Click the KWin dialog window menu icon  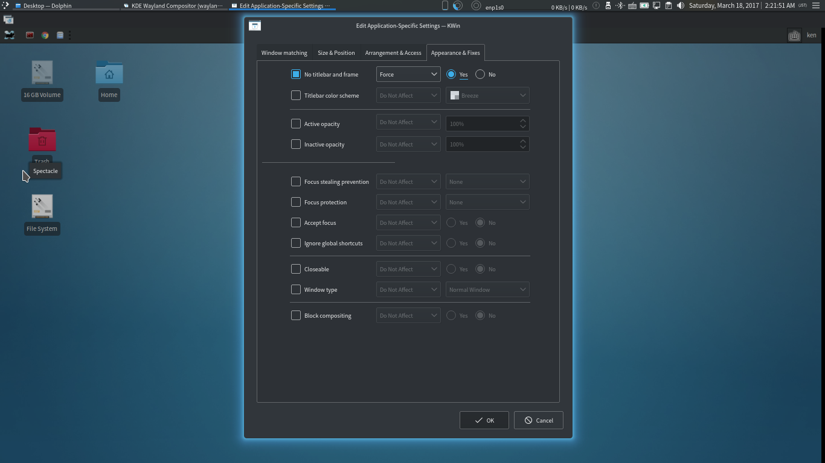[x=255, y=25]
